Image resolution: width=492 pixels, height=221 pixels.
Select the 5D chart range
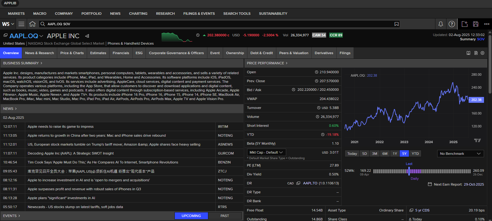coord(365,154)
